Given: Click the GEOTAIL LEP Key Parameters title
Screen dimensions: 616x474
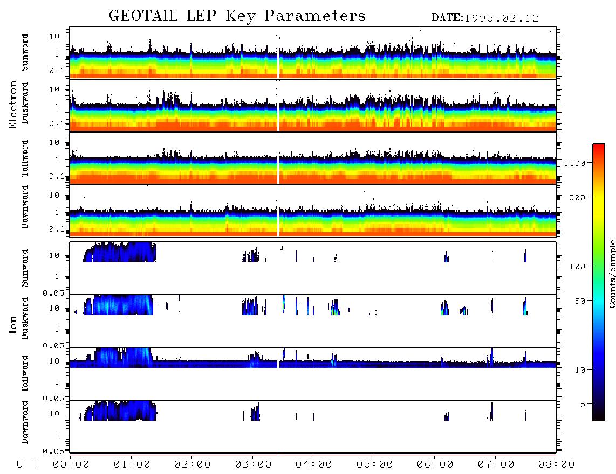Looking at the screenshot, I should 237,16.
